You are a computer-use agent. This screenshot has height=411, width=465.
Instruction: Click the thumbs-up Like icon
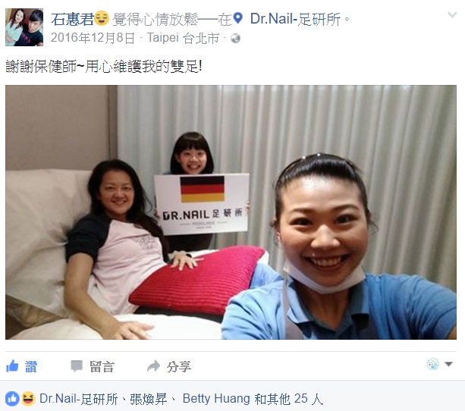[12, 366]
